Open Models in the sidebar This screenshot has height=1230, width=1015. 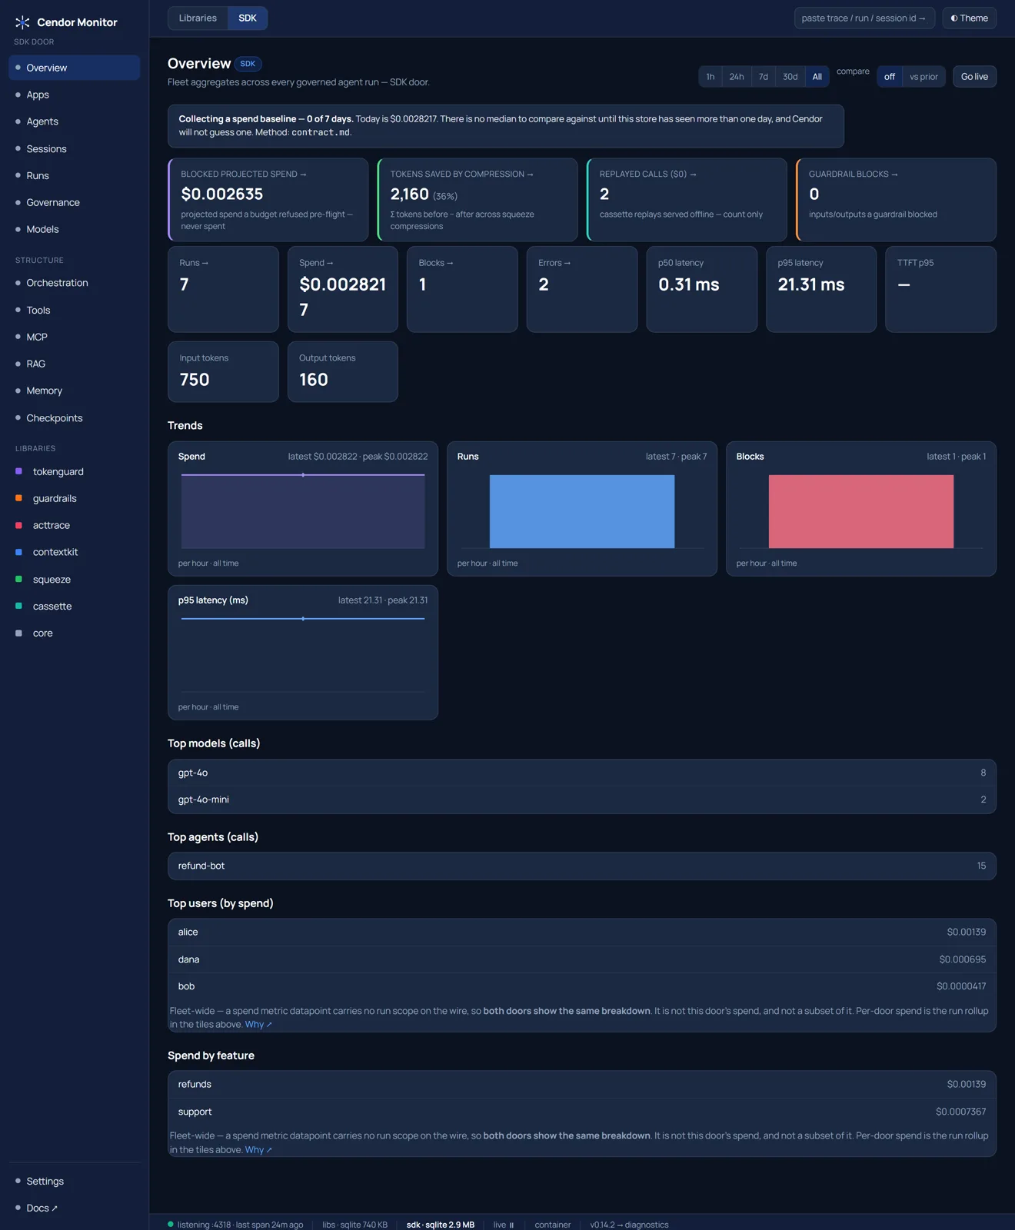pos(74,229)
